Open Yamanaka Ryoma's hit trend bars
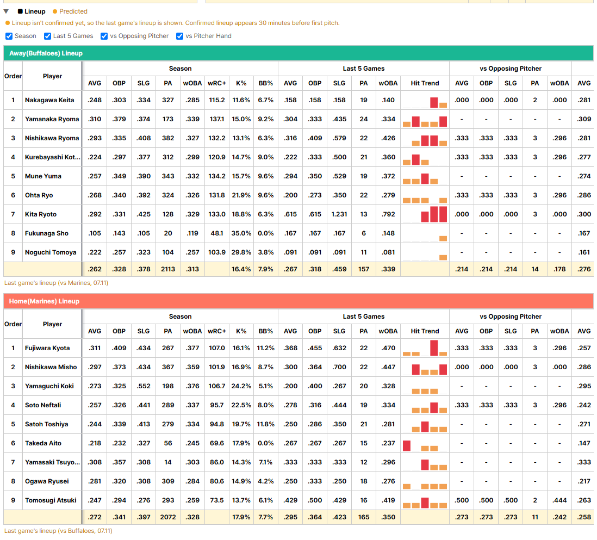Viewport: 597px width, 540px height. (x=425, y=119)
